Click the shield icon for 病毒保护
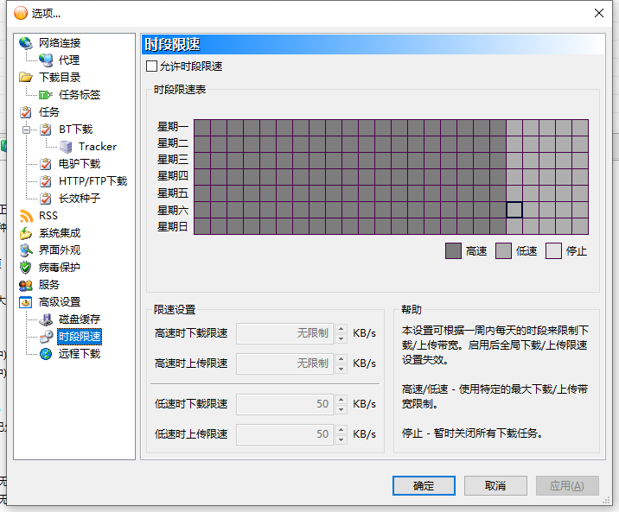Viewport: 619px width, 512px height. 26,268
